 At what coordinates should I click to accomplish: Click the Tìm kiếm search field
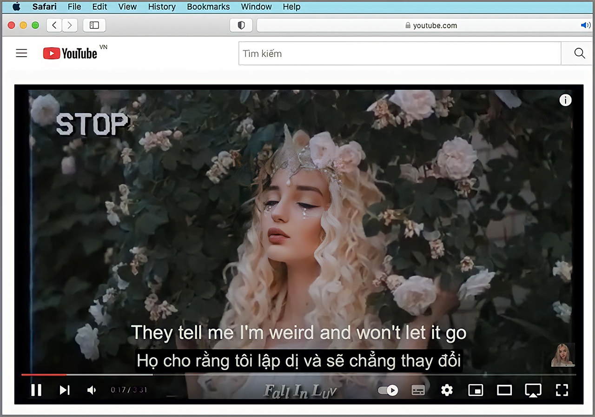(400, 53)
